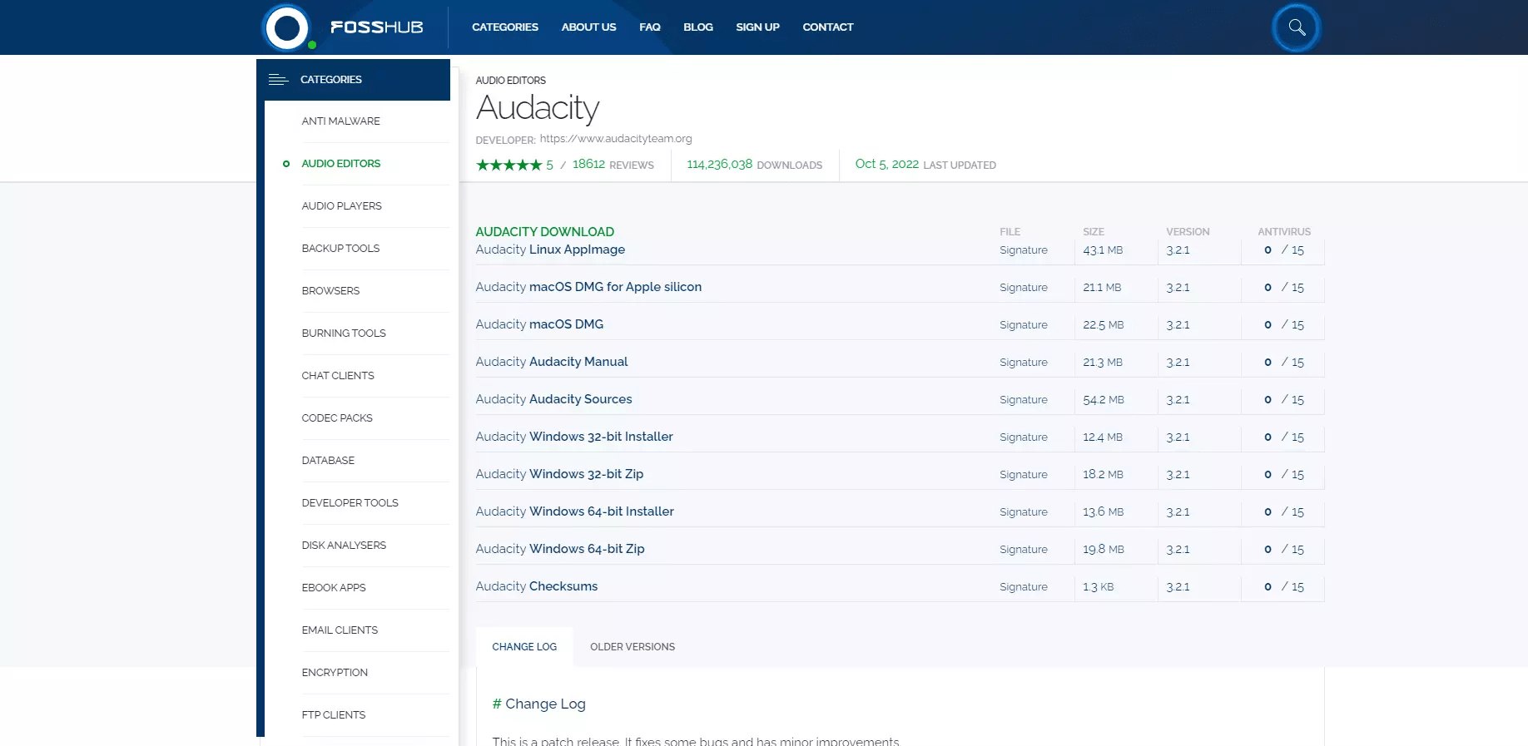Select DEVELOPER TOOLS category
This screenshot has height=746, width=1528.
[350, 502]
